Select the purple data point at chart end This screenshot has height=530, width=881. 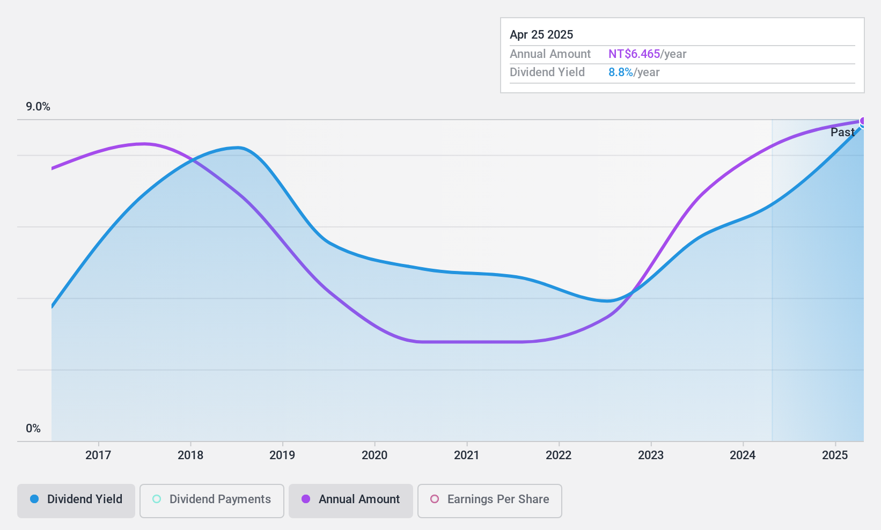pyautogui.click(x=863, y=121)
